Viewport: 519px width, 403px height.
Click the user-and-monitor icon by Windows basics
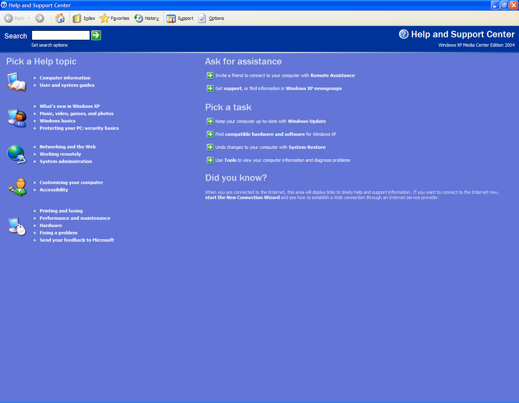tap(17, 118)
